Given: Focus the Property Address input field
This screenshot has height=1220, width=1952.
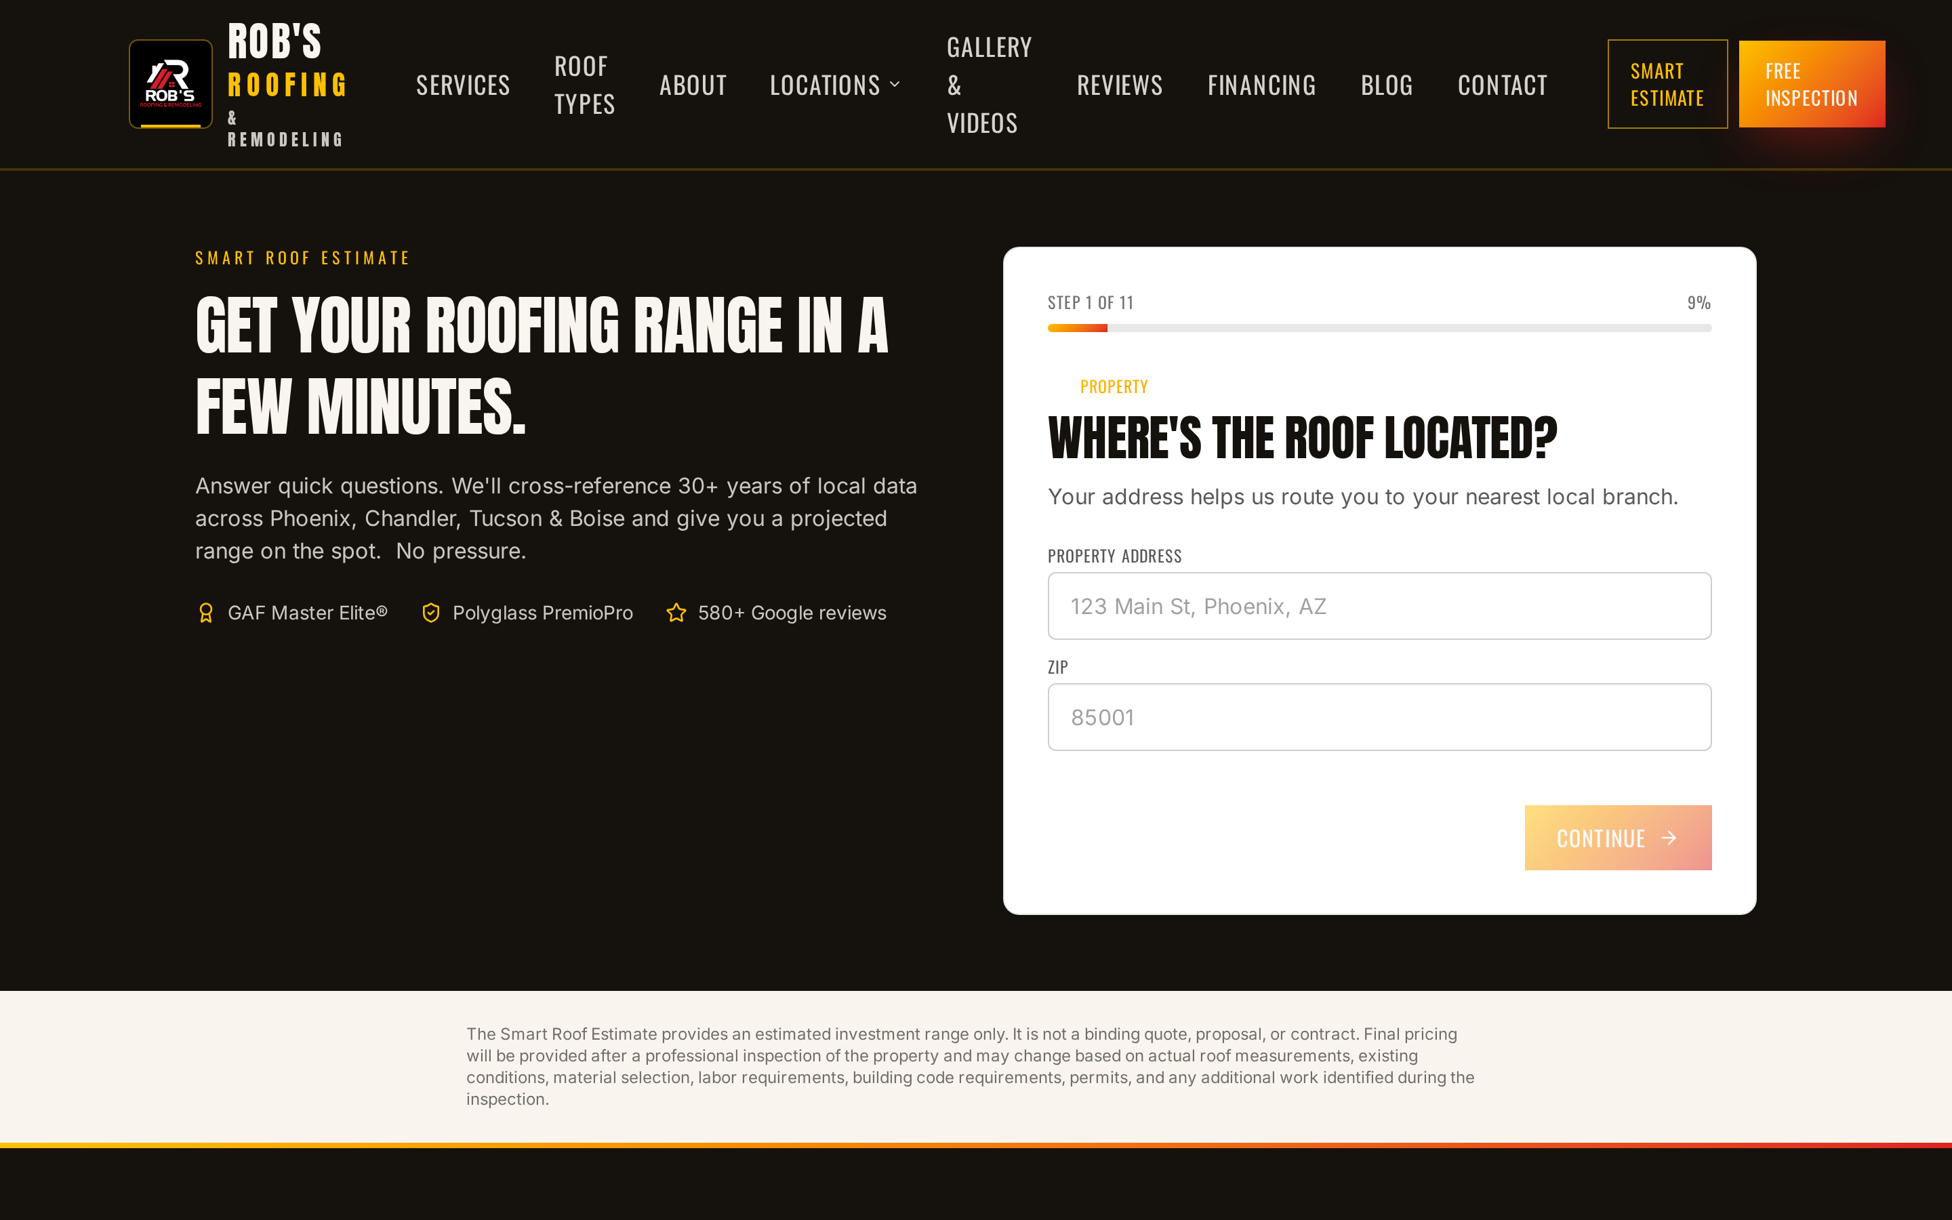Looking at the screenshot, I should pos(1379,606).
